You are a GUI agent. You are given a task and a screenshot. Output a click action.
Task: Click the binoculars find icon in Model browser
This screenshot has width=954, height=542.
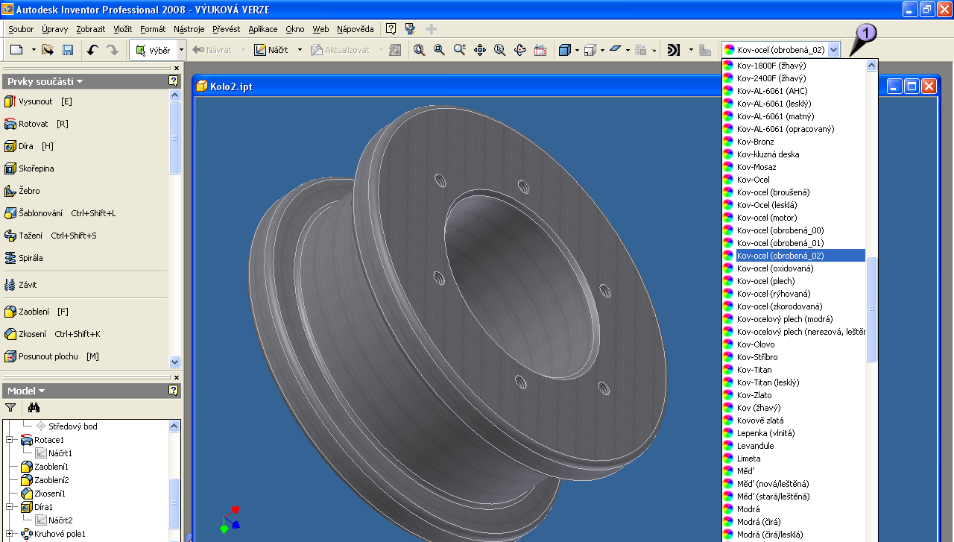coord(34,408)
